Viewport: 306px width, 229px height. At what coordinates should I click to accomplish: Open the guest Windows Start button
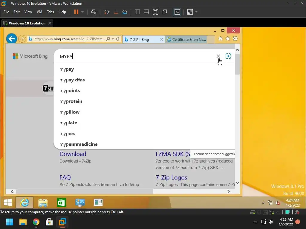click(8, 202)
